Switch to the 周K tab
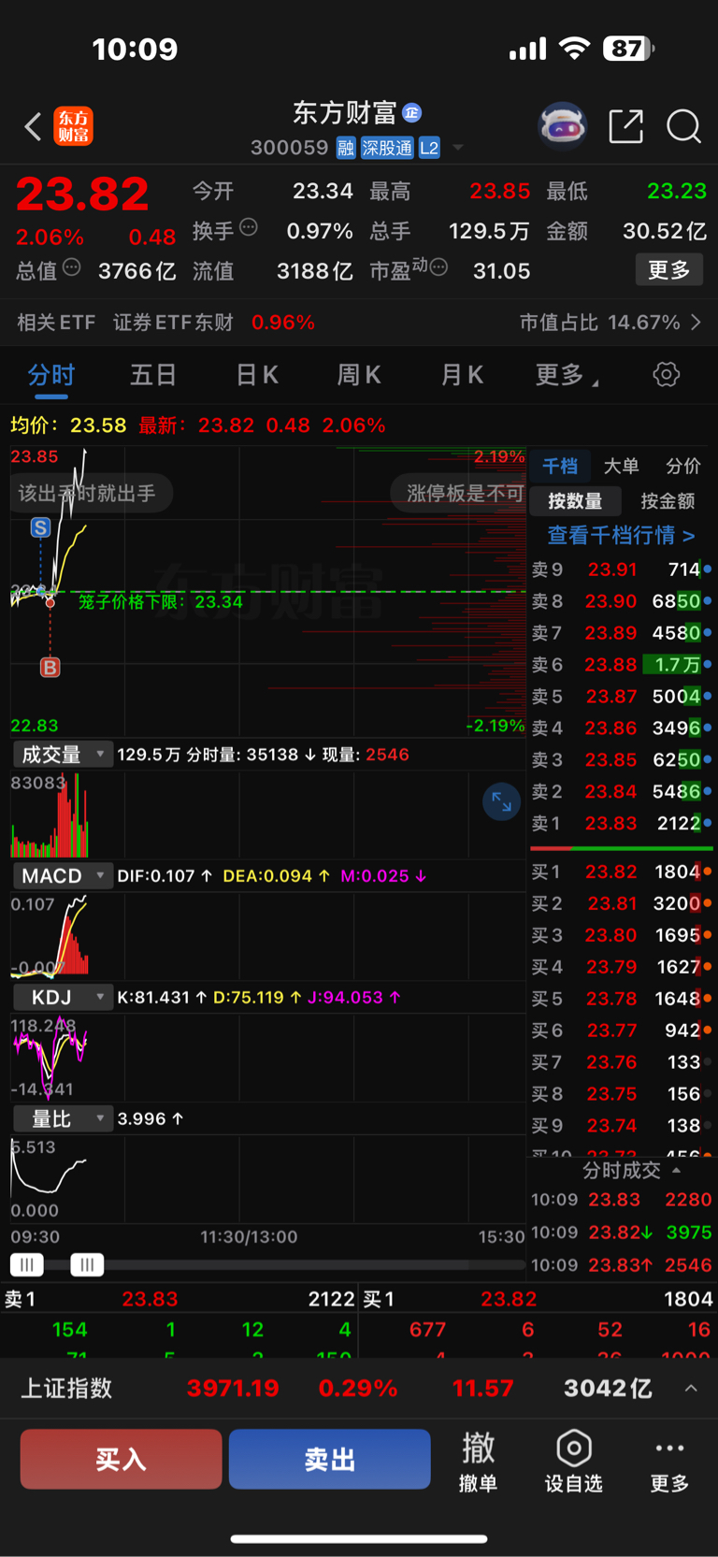Screen dimensions: 718x1557 (x=359, y=376)
